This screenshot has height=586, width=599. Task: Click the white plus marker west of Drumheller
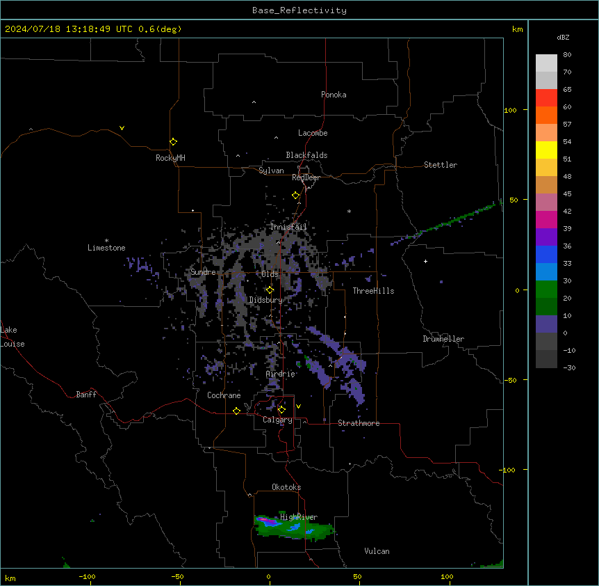coord(425,261)
